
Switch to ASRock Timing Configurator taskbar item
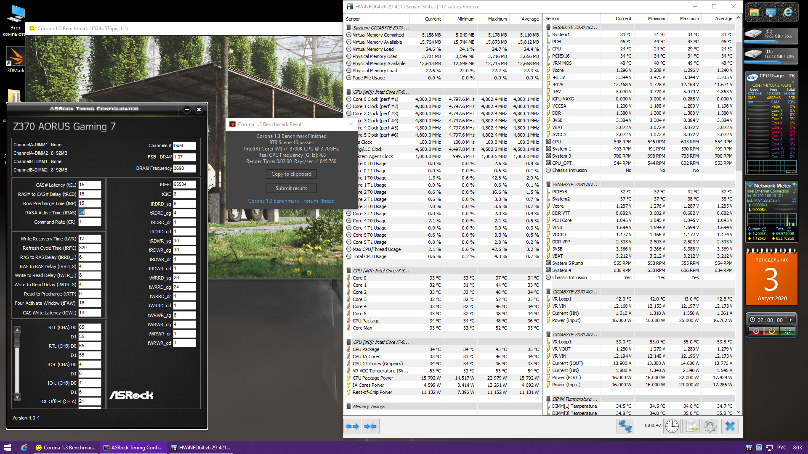(133, 448)
